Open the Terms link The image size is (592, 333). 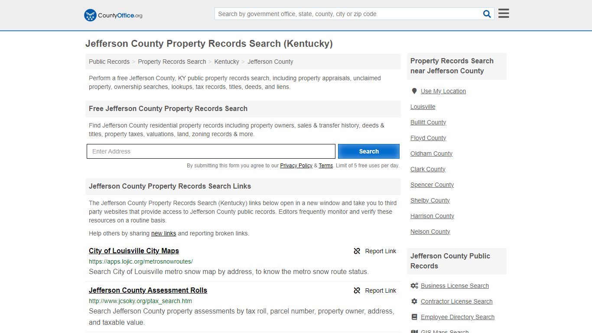pos(326,166)
